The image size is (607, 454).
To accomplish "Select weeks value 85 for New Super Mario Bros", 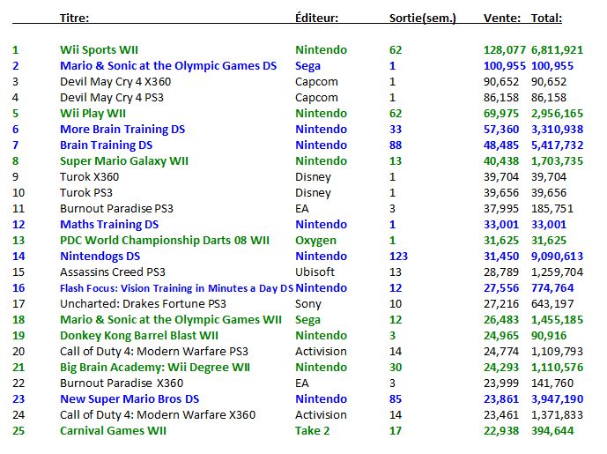I will (x=396, y=399).
